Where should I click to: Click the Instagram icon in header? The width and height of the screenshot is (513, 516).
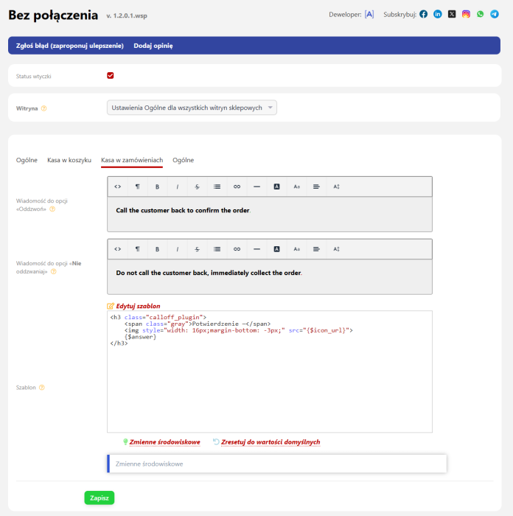click(466, 14)
